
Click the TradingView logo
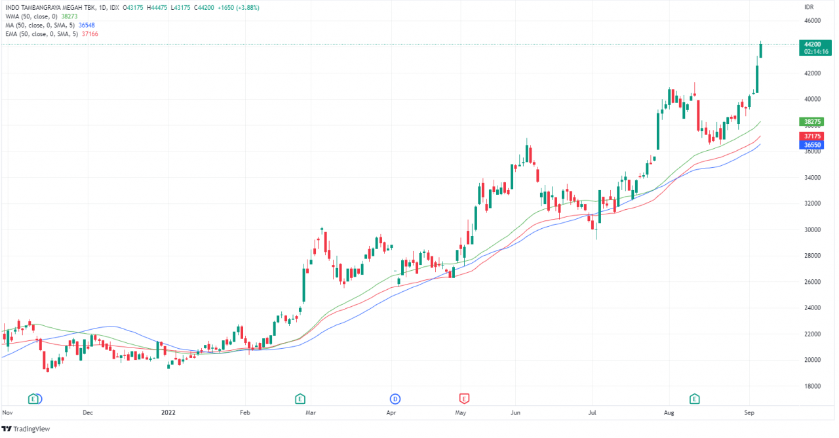(26, 429)
